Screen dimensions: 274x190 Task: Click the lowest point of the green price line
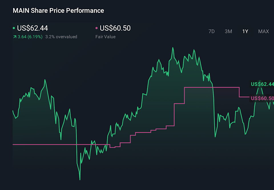(80, 179)
